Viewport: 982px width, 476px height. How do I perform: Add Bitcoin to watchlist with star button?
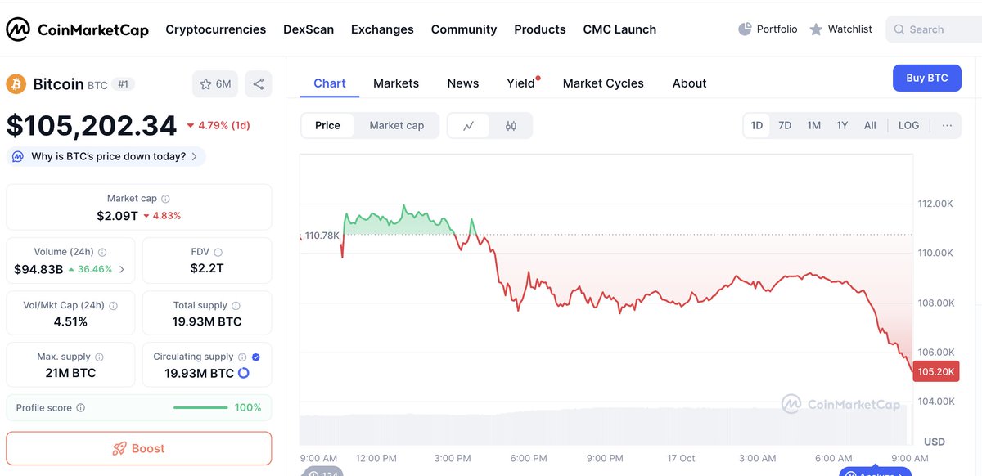point(214,83)
